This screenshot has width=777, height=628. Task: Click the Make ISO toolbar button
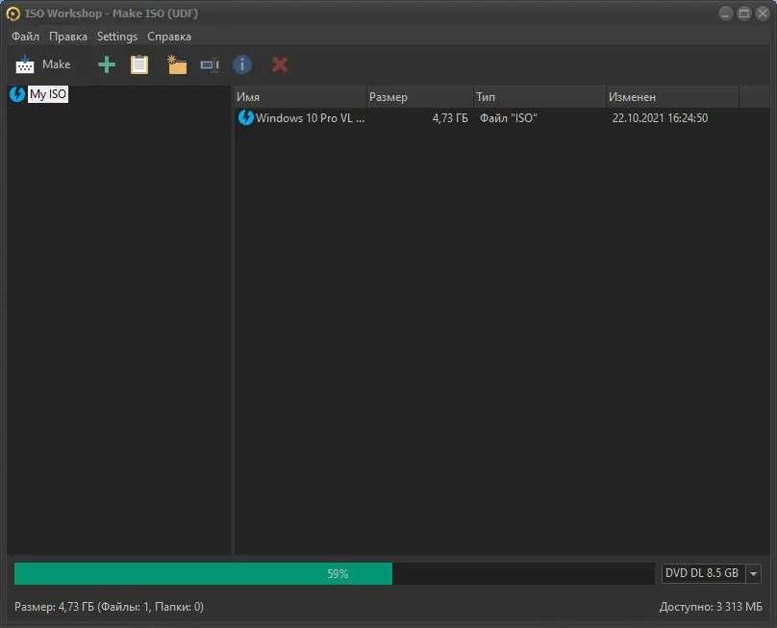[x=43, y=64]
